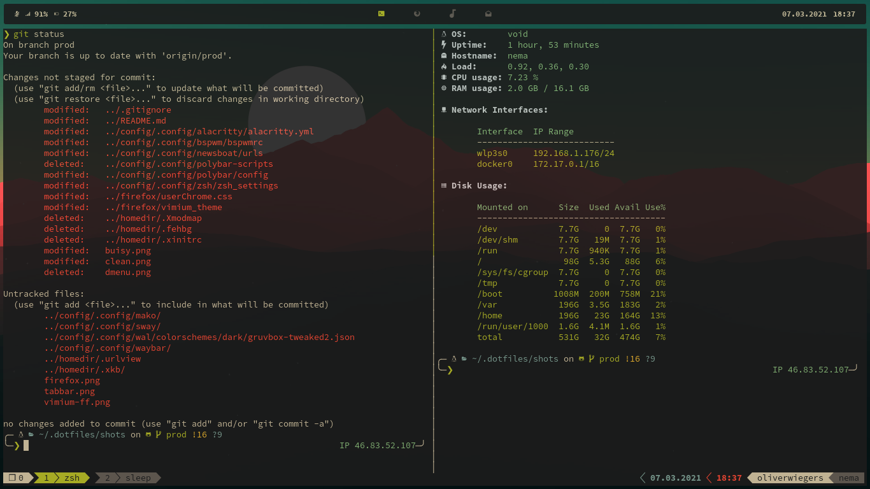Click the firefox/userChrome.css path

(169, 197)
